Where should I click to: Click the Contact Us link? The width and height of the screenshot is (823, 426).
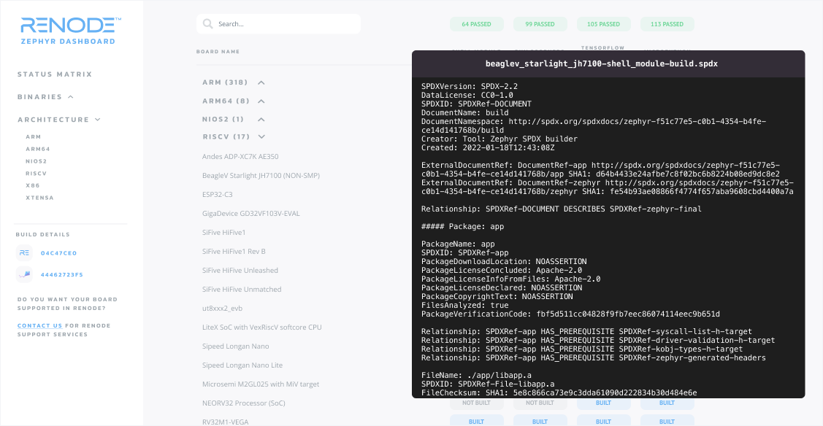[40, 326]
